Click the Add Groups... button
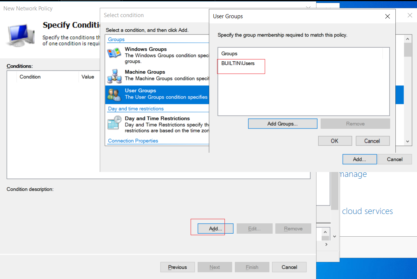 (283, 124)
